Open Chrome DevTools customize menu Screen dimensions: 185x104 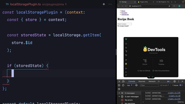(179, 81)
